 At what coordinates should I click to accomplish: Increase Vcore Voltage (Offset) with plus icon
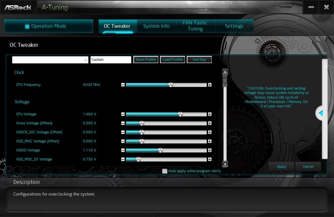pyautogui.click(x=210, y=123)
